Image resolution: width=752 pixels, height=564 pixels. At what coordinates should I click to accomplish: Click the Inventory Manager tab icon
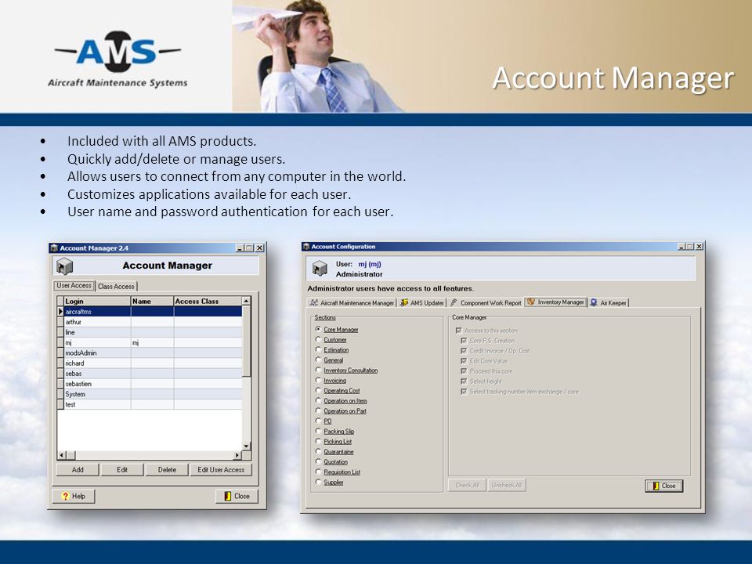tap(531, 302)
